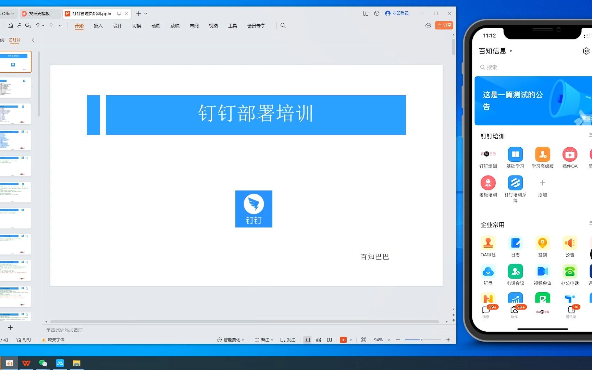Switch to reading view
The height and width of the screenshot is (370, 592).
pos(329,340)
